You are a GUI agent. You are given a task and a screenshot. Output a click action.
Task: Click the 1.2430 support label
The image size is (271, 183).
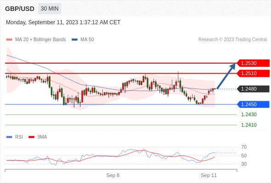coord(249,114)
